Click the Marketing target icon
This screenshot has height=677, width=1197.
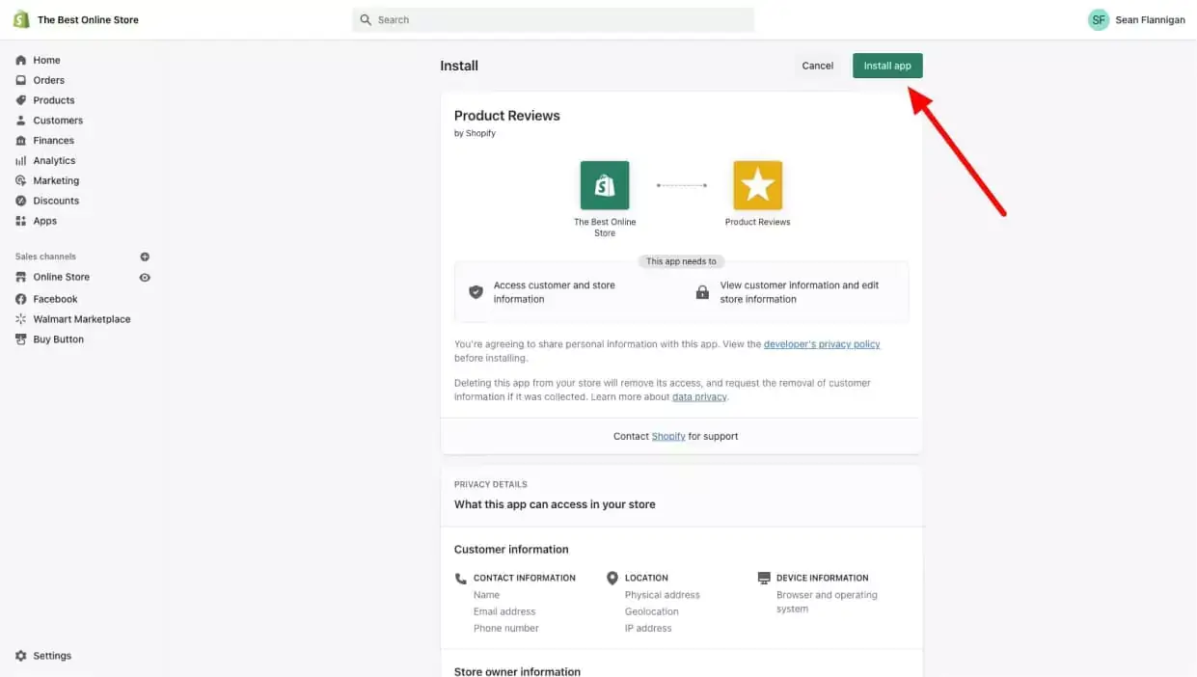click(21, 180)
